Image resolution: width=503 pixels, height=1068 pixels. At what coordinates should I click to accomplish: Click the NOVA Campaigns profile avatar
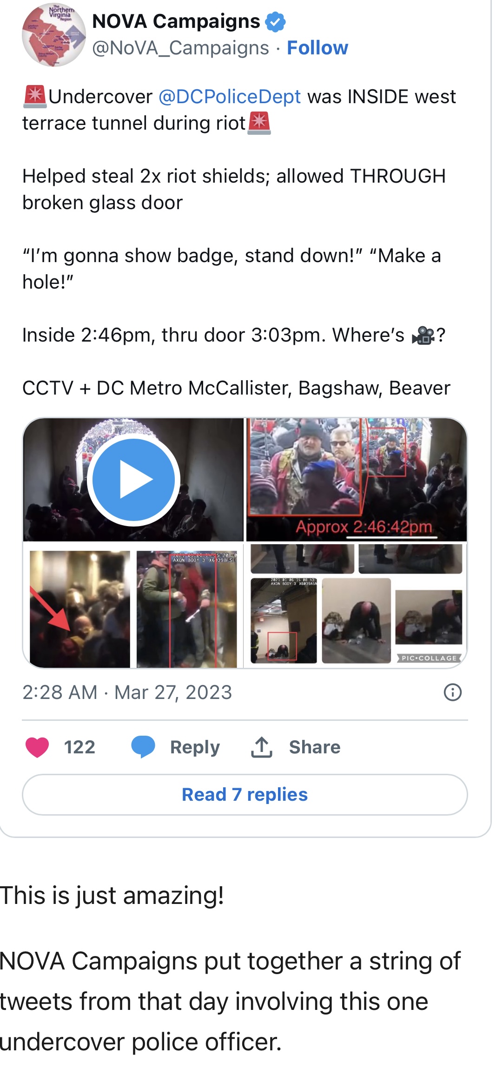tap(54, 35)
